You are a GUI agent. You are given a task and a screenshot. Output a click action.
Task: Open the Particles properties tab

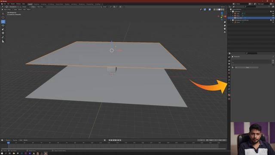(229, 83)
